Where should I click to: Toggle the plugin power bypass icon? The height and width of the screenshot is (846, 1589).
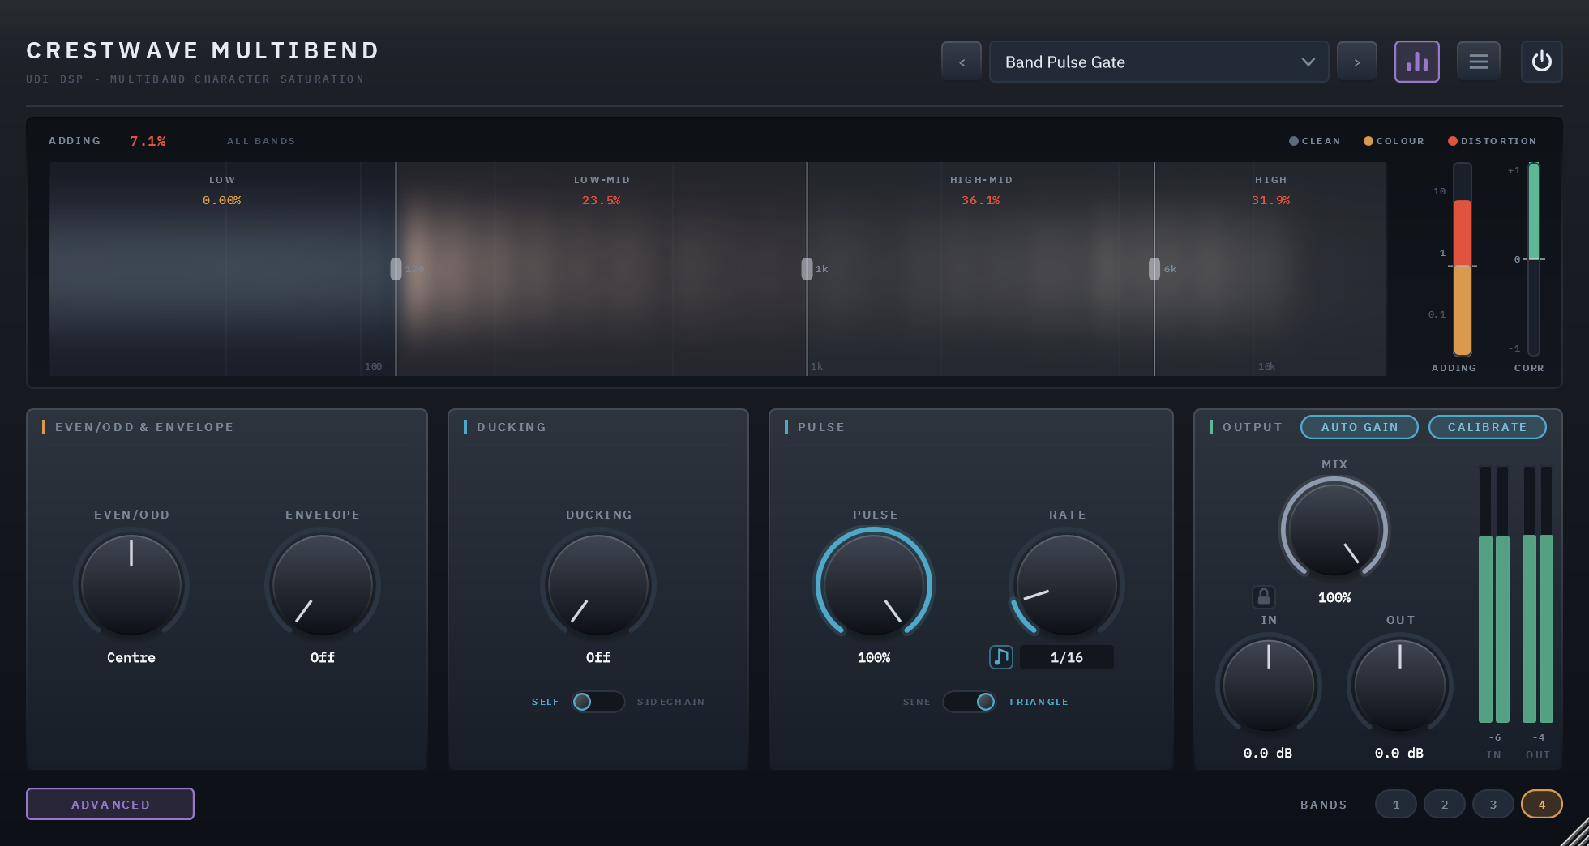(1542, 62)
